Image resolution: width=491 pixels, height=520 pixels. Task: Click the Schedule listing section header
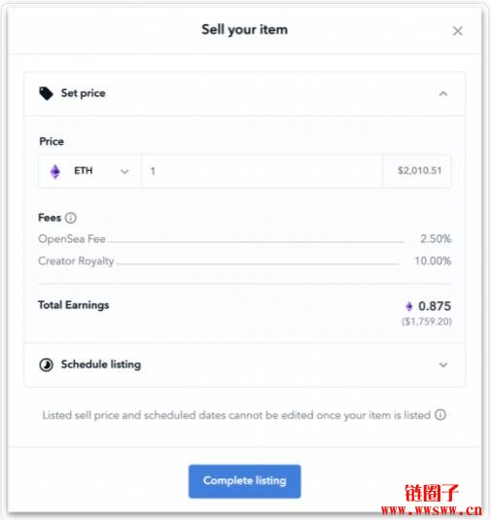(x=245, y=364)
